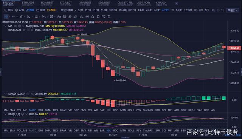The image size is (242, 139).
Task: Choose StochRSI in the MACD panel indicator row
Action: coord(148,110)
